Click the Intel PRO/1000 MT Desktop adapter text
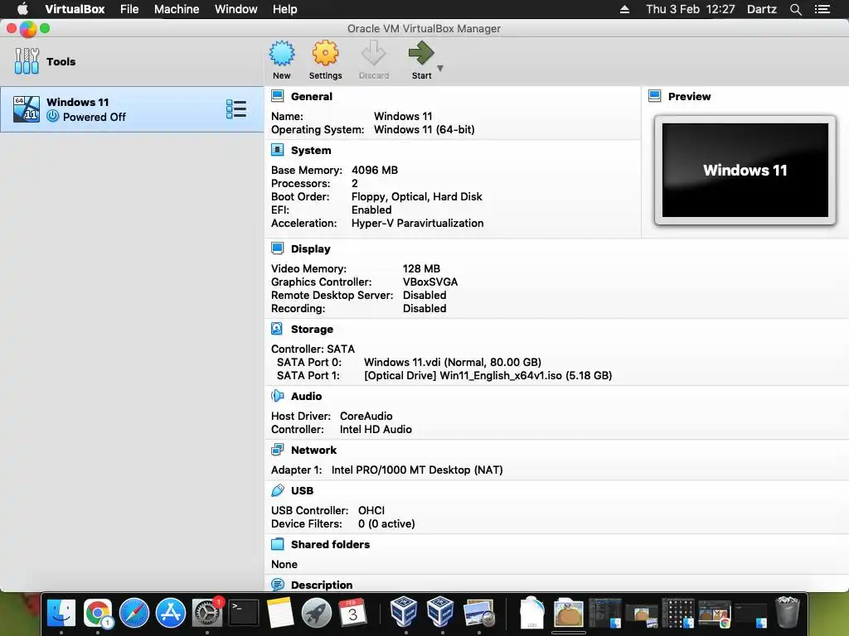849x636 pixels. click(417, 470)
